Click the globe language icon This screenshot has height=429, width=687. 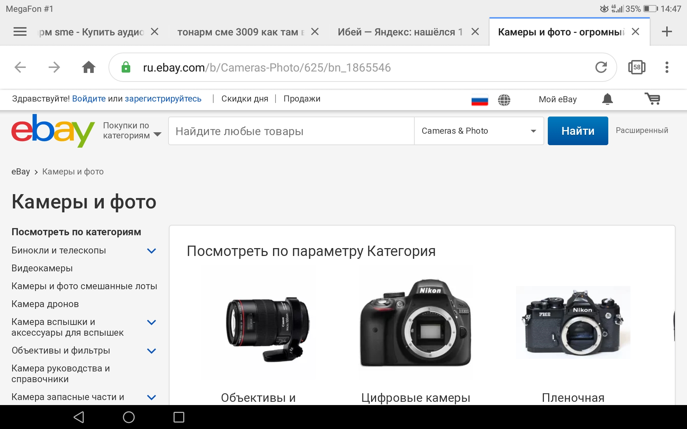pos(504,100)
